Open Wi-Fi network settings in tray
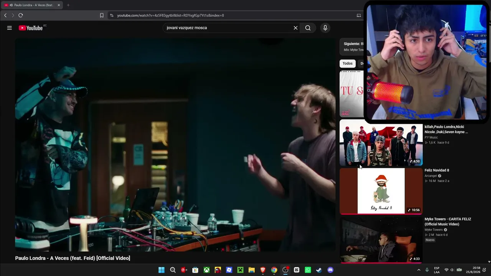 [x=446, y=270]
